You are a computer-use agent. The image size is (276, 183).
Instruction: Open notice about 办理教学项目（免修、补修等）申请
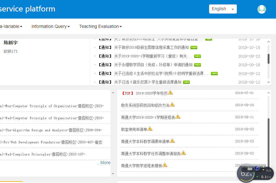tap(153, 65)
